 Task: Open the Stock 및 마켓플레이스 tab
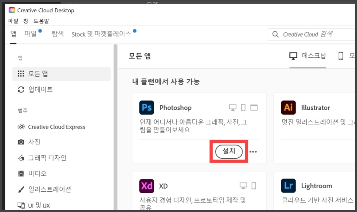pos(101,34)
